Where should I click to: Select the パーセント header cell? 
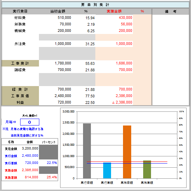click(49, 142)
